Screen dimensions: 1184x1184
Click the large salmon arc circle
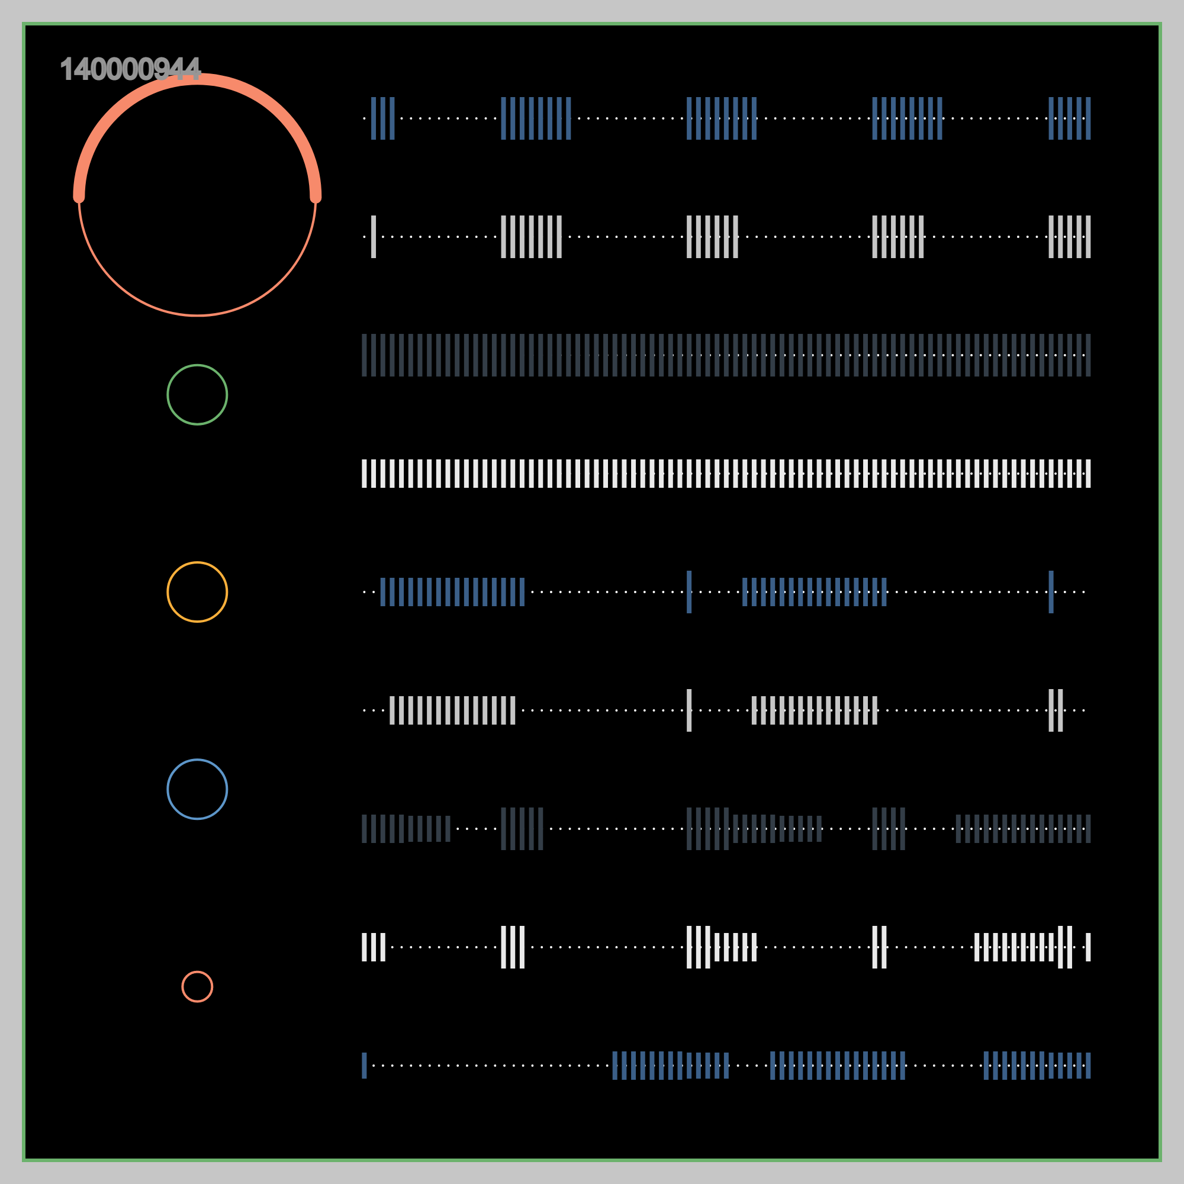click(197, 197)
